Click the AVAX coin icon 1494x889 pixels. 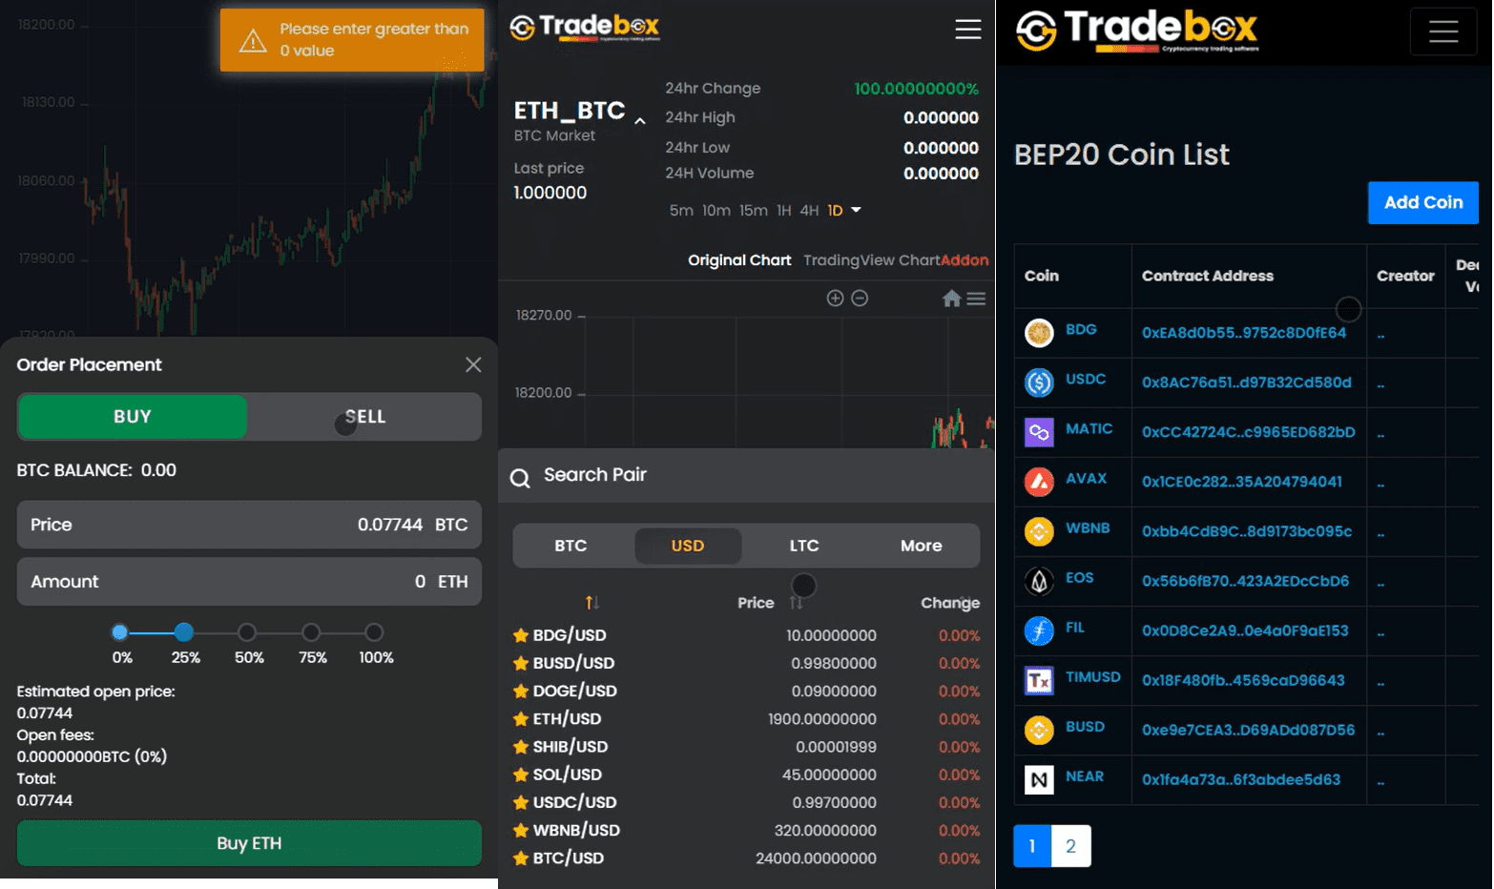coord(1039,482)
